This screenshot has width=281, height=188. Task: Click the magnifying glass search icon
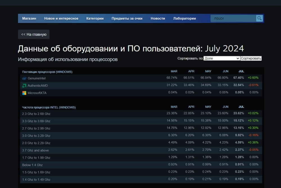tap(259, 18)
